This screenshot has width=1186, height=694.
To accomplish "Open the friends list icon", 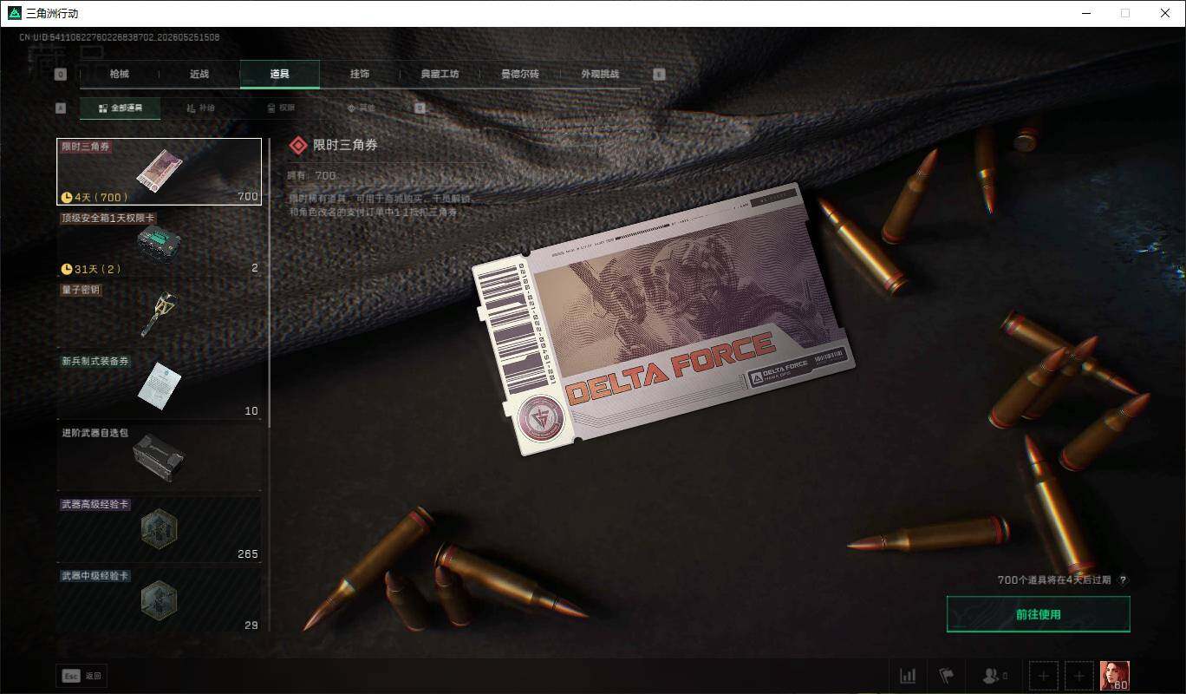I will 994,676.
